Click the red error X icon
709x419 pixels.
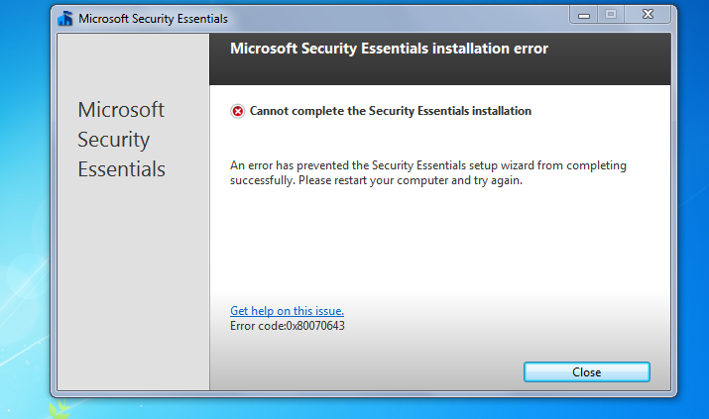click(237, 111)
